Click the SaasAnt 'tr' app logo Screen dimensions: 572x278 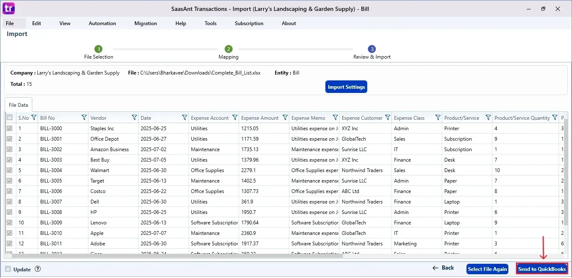(8, 8)
